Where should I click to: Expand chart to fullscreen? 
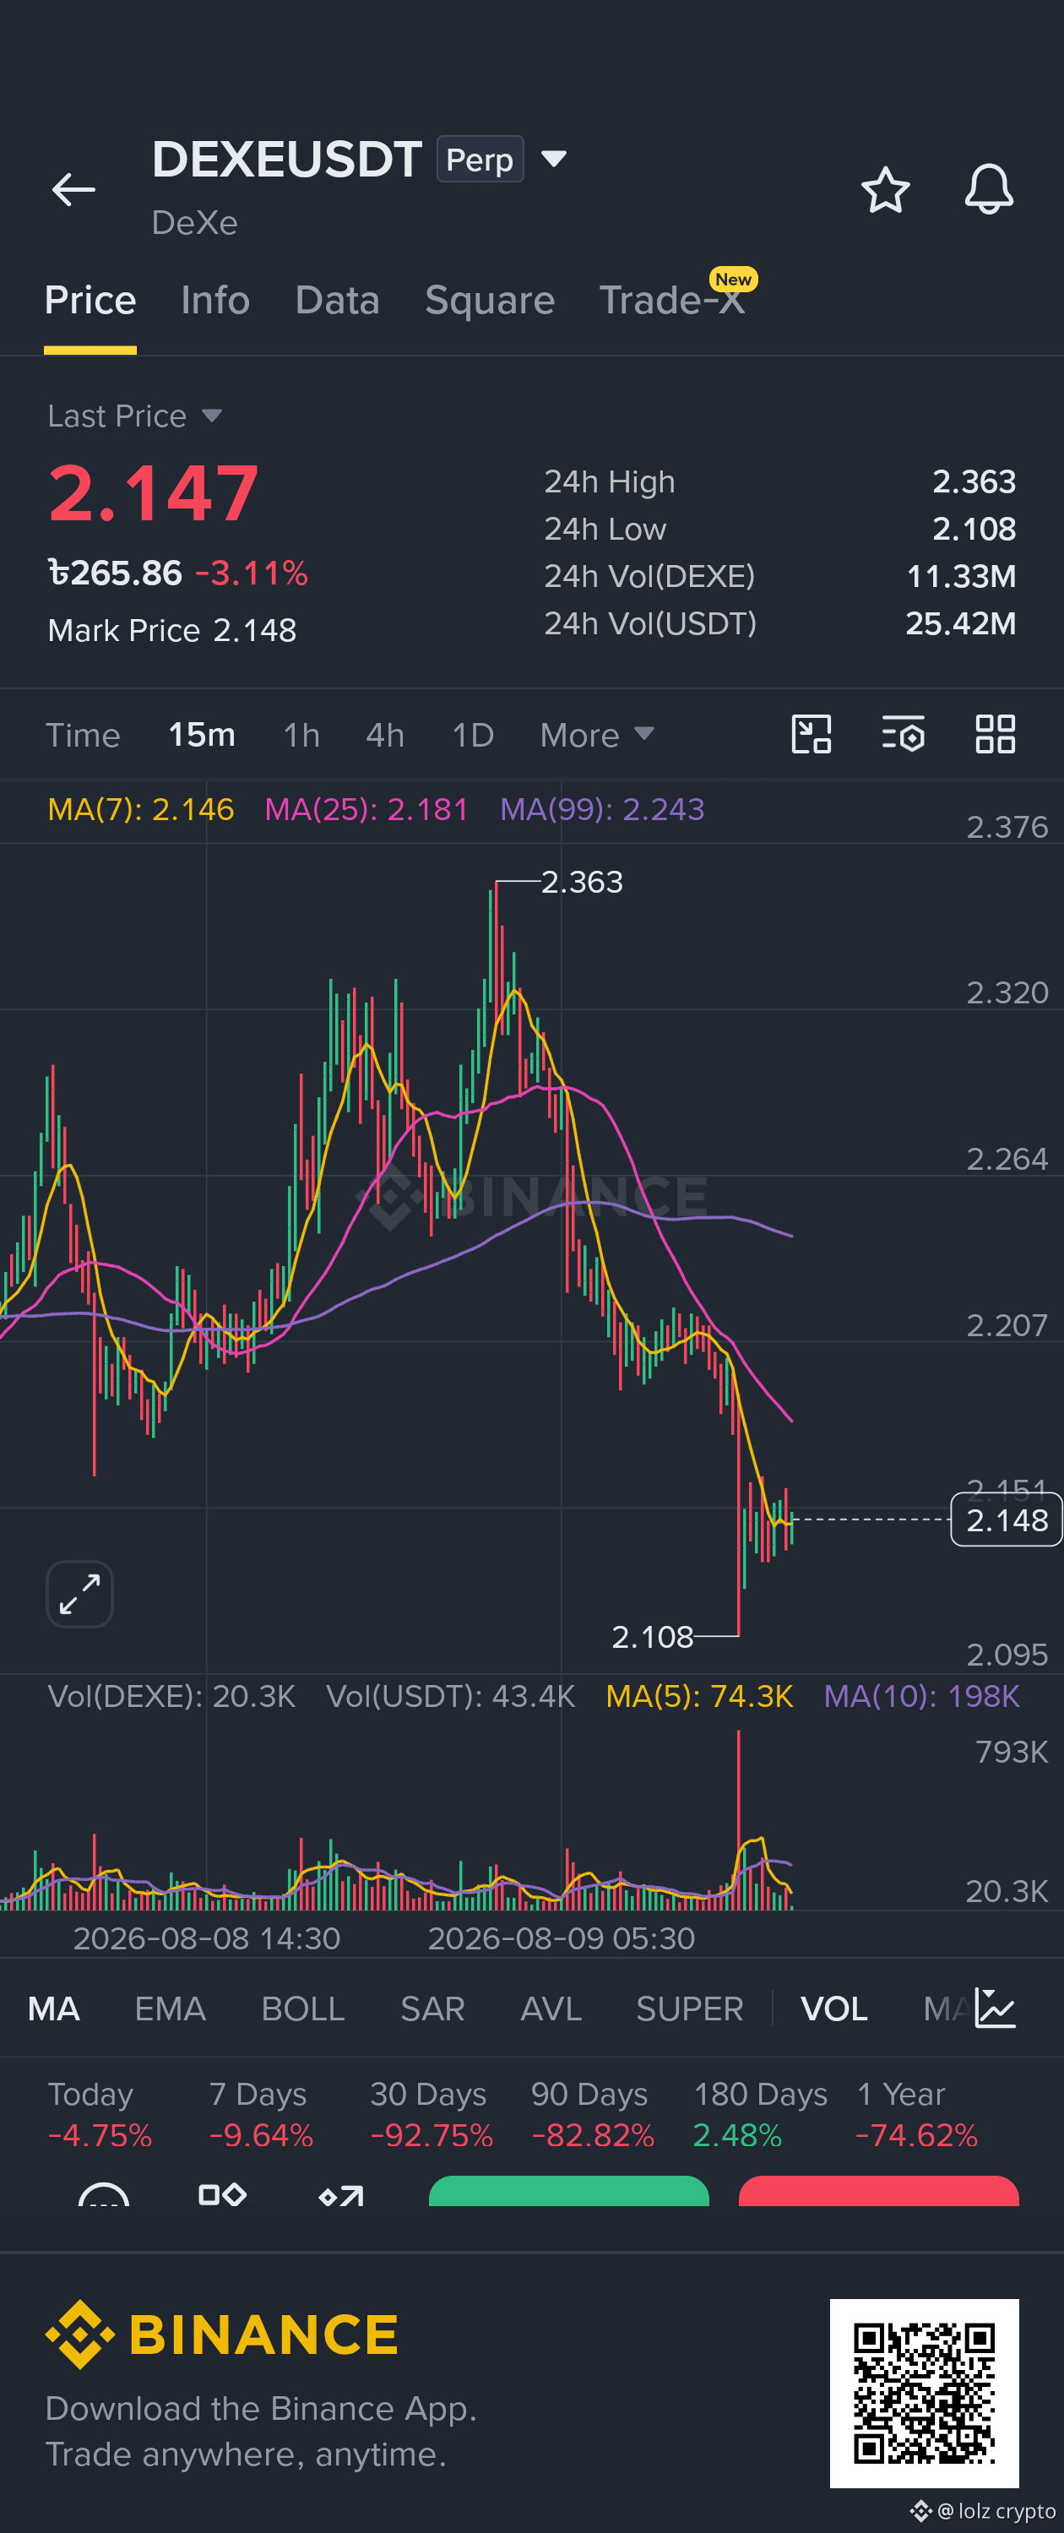pyautogui.click(x=79, y=1594)
